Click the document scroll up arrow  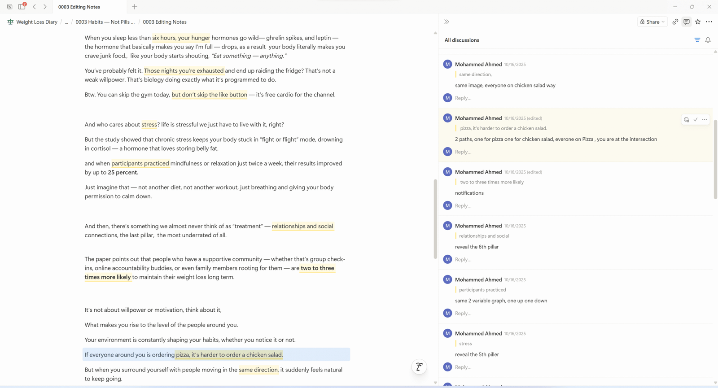click(435, 33)
